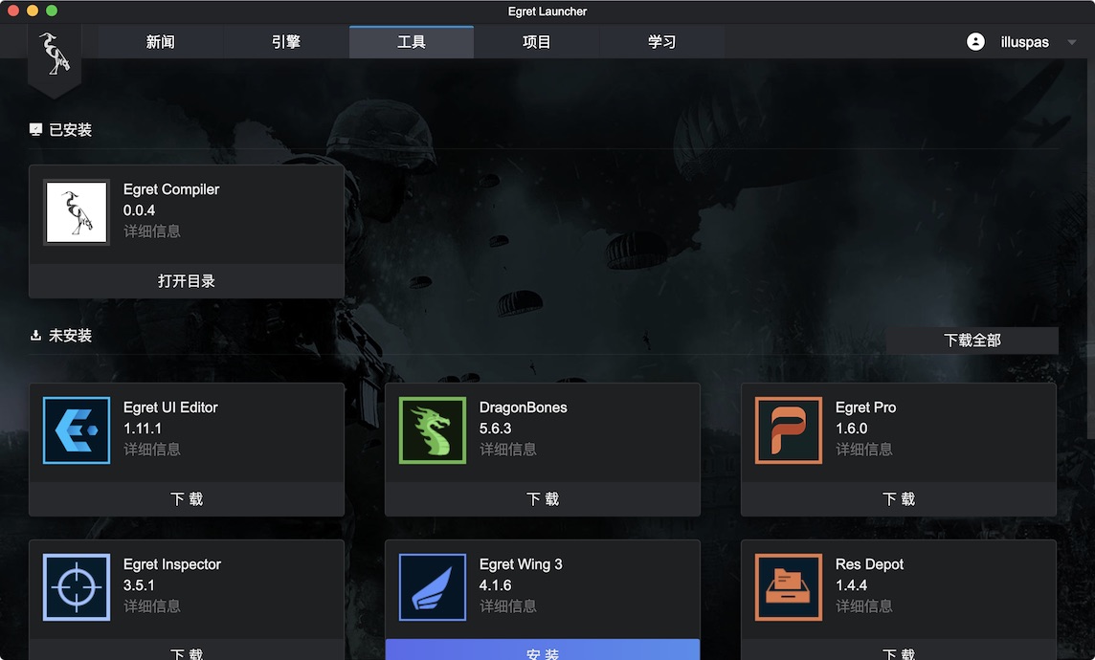Open the 项目 tab
Image resolution: width=1095 pixels, height=660 pixels.
[536, 42]
